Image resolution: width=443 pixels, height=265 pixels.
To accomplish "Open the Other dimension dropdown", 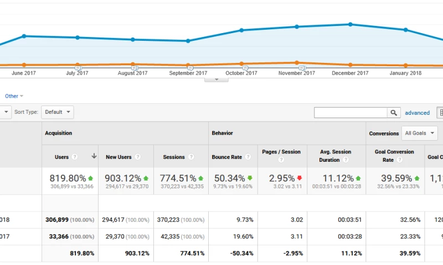I will tap(14, 96).
